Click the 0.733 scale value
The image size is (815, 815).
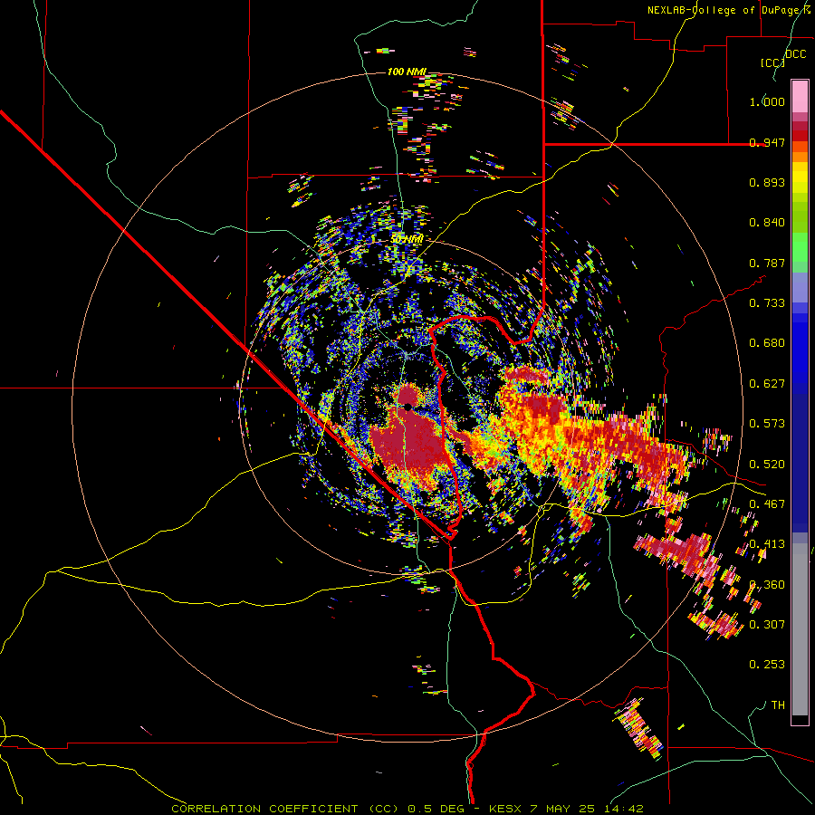(767, 303)
